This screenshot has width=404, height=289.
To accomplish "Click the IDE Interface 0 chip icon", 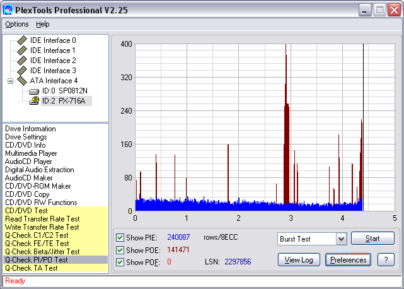I will (x=22, y=40).
